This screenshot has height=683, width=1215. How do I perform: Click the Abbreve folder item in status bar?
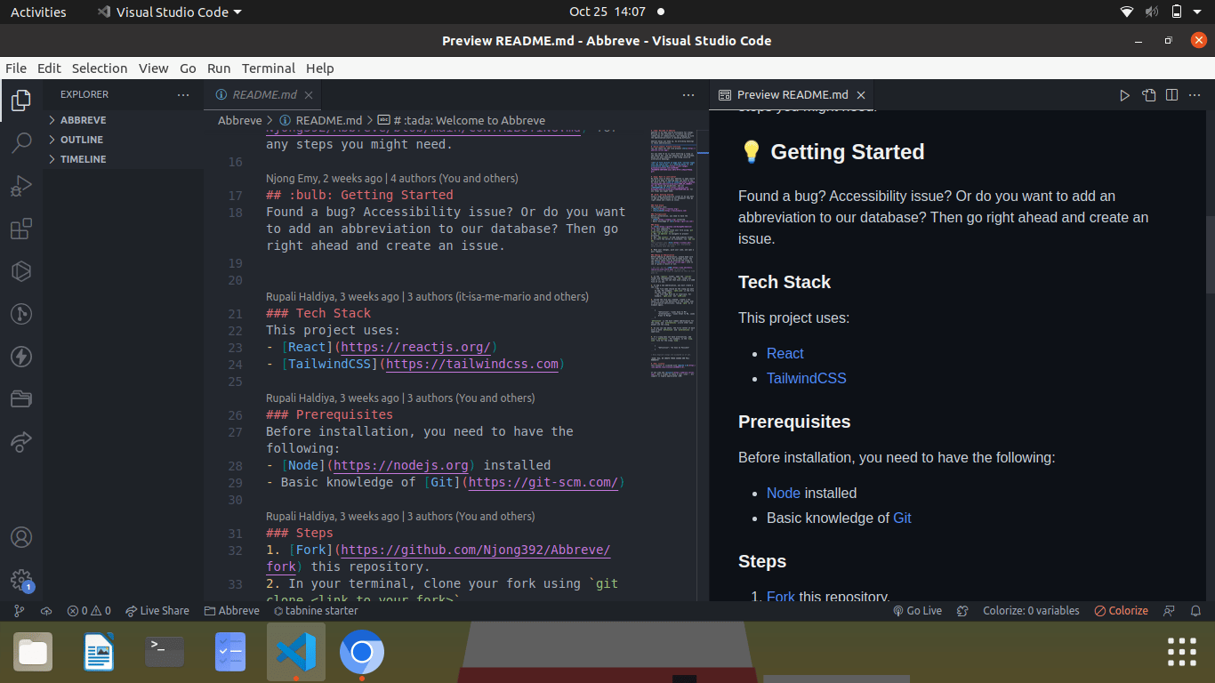[x=232, y=611]
